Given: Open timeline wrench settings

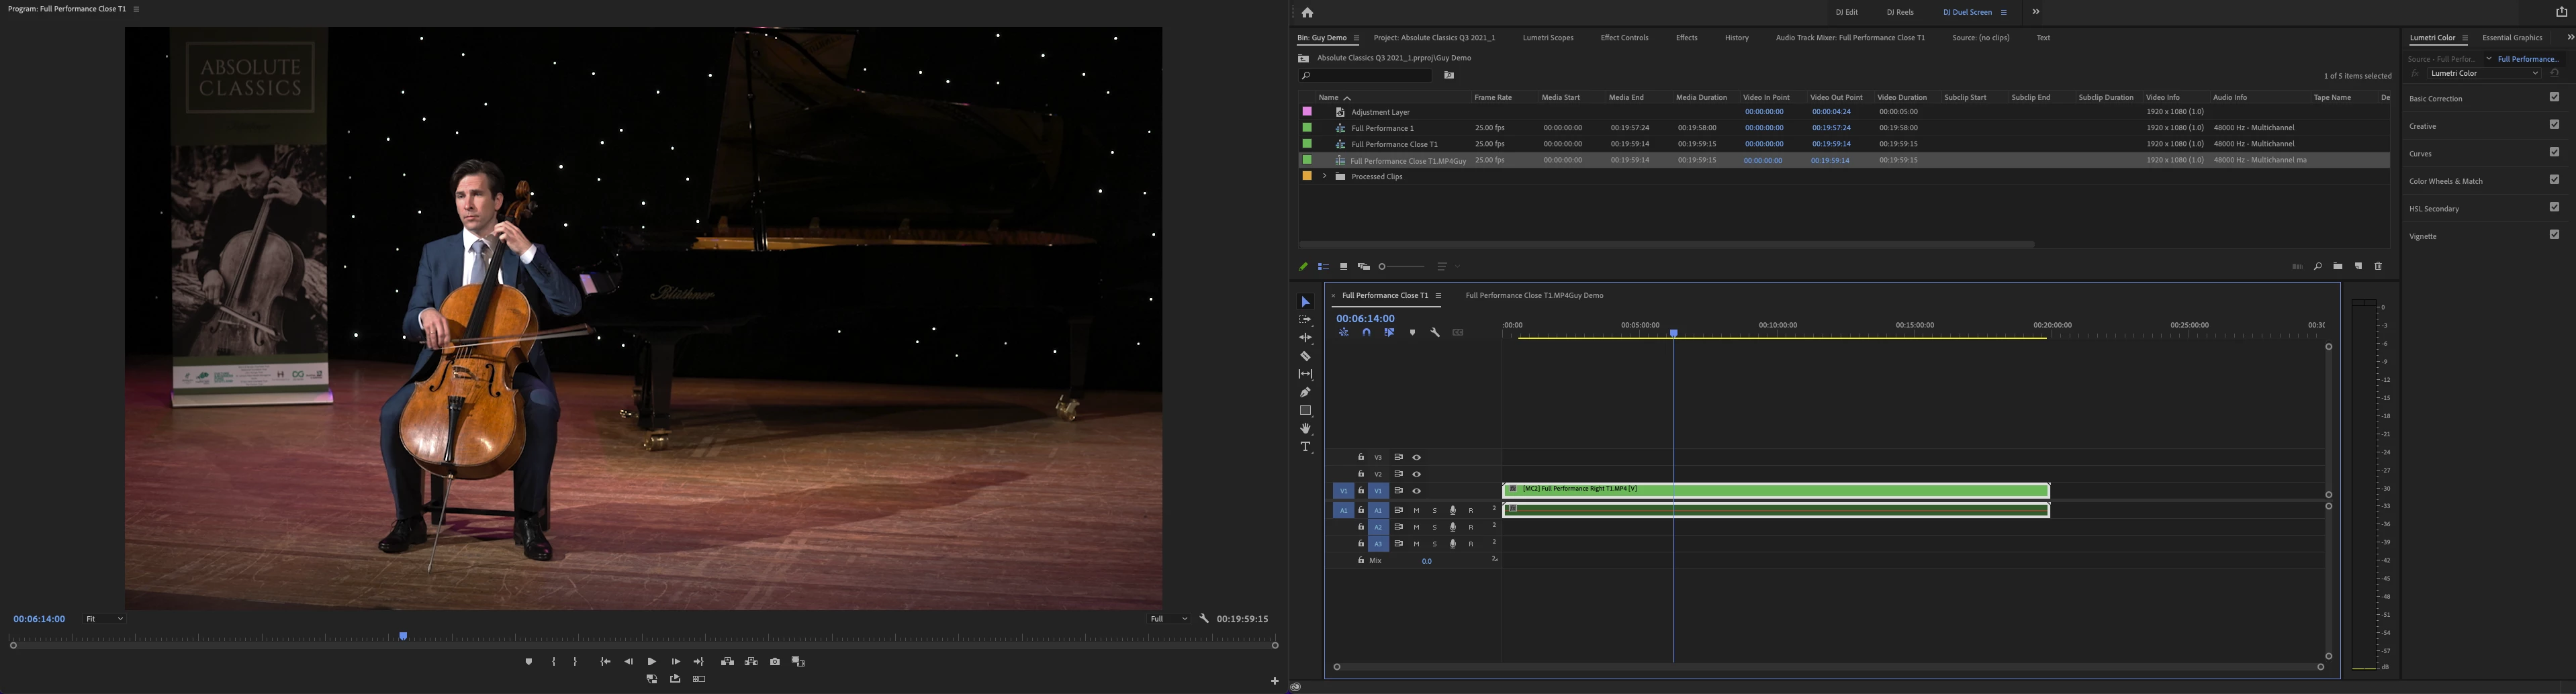Looking at the screenshot, I should point(1435,333).
